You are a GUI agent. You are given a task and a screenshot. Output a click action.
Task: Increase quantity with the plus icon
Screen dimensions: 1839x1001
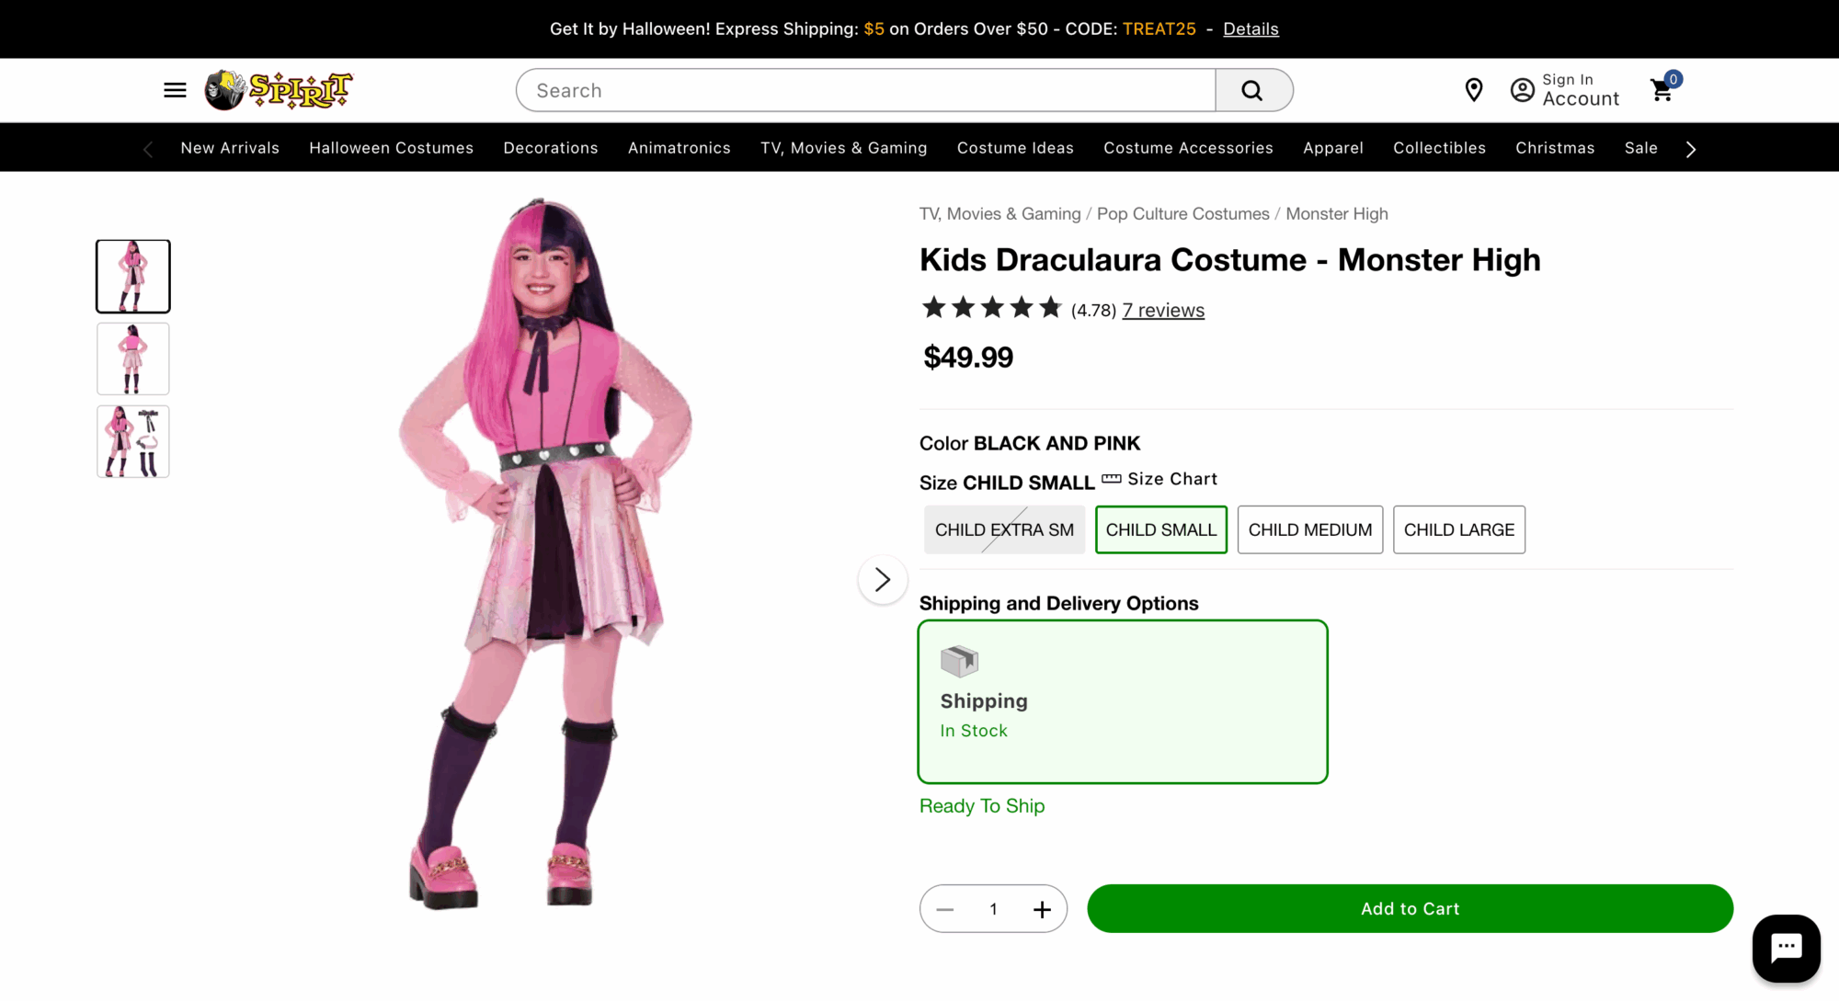1042,909
